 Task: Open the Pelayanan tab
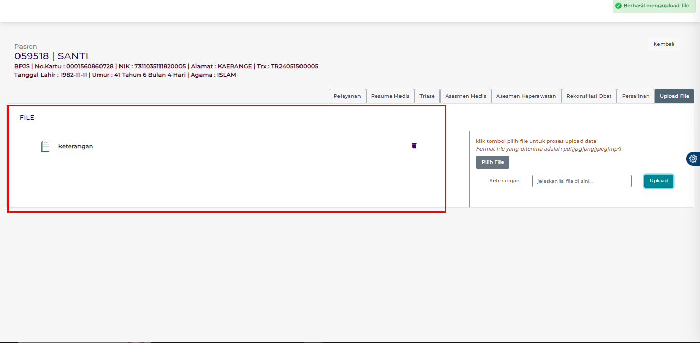(347, 96)
